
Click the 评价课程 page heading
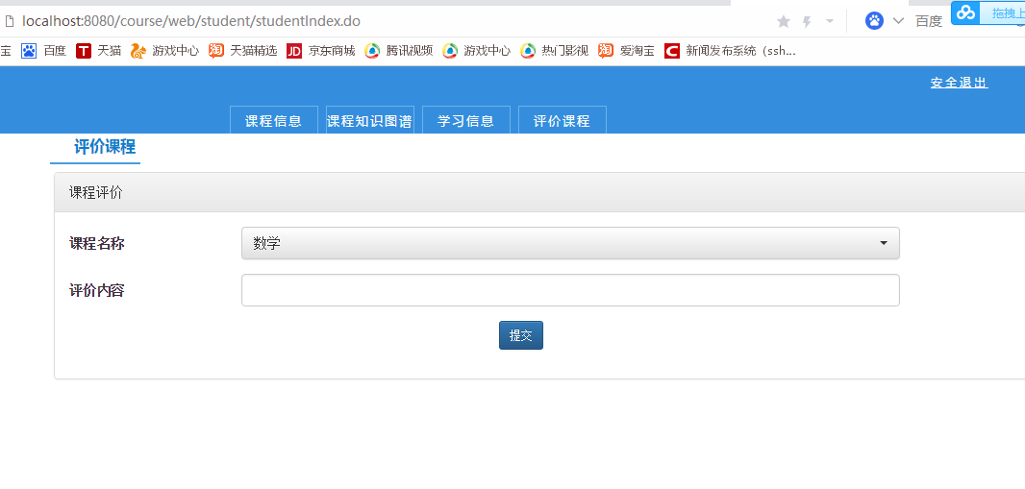tap(105, 147)
